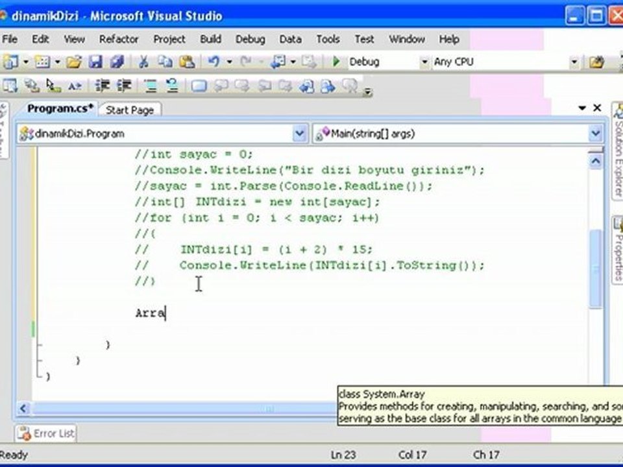Open the Test menu
Image resolution: width=623 pixels, height=467 pixels.
click(364, 39)
